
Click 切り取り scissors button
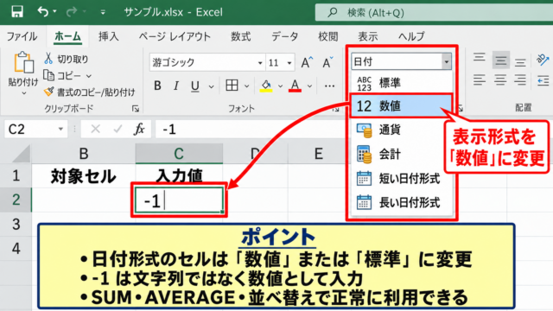click(x=66, y=59)
